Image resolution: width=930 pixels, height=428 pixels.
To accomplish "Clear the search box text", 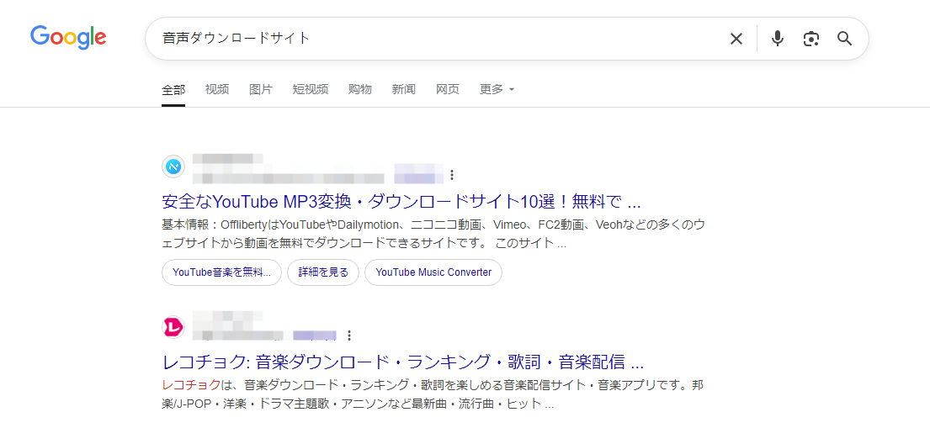I will pos(736,39).
